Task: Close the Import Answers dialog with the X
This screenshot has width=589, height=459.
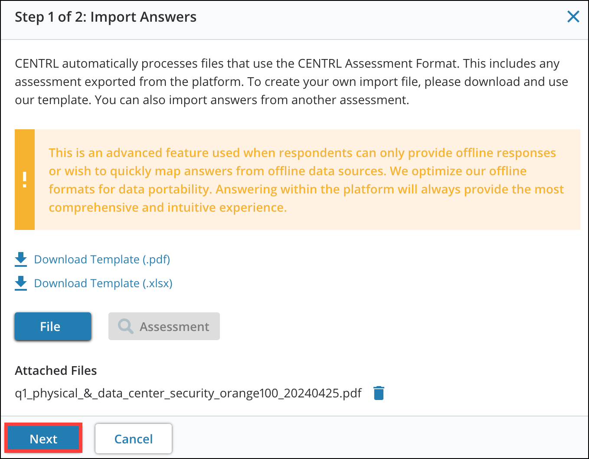Action: [573, 16]
